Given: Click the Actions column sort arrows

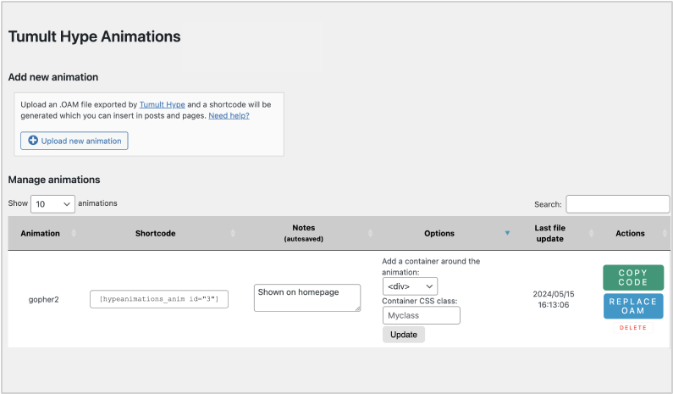Looking at the screenshot, I should pyautogui.click(x=664, y=233).
